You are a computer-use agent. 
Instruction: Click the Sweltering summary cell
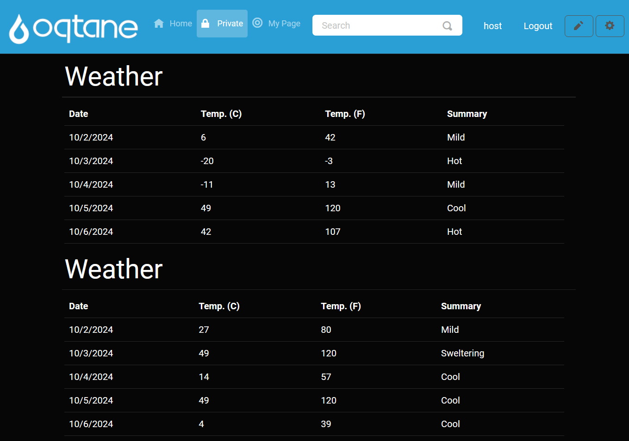pyautogui.click(x=462, y=353)
